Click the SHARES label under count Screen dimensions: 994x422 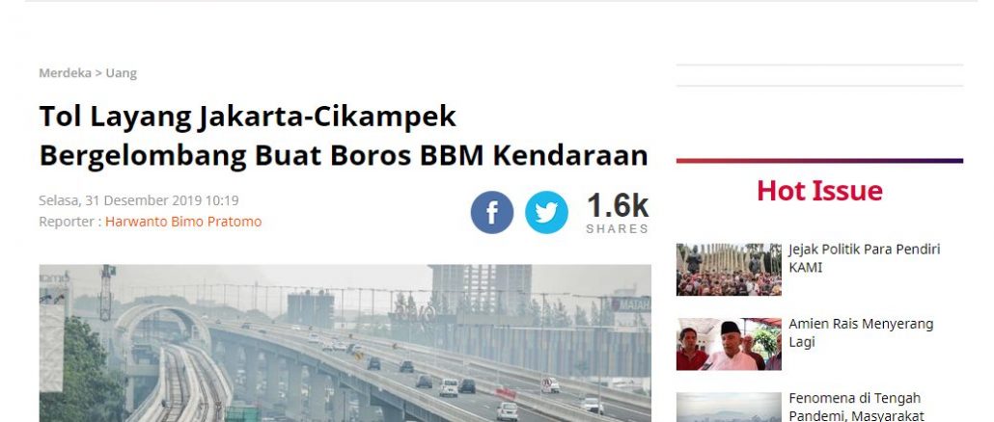(618, 229)
